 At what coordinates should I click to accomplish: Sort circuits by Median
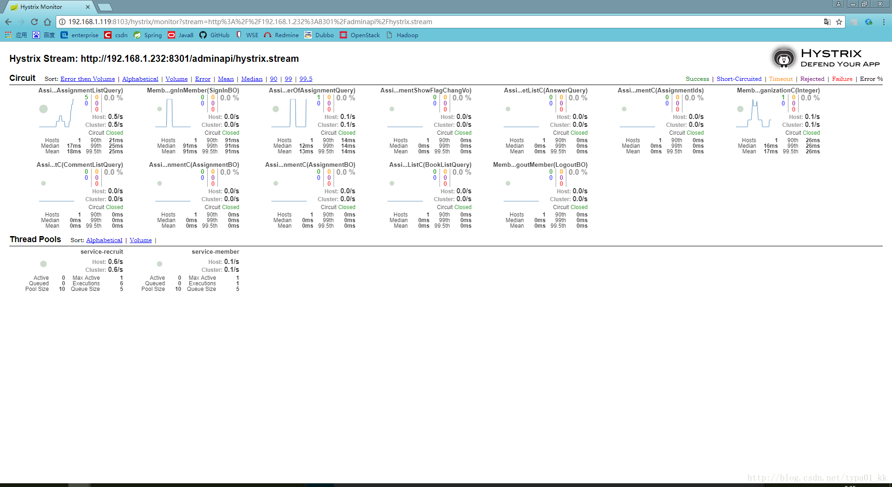pos(252,79)
